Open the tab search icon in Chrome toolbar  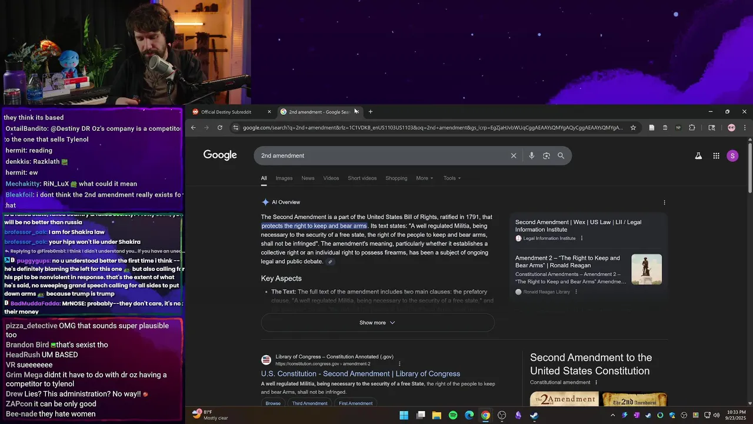tap(711, 128)
